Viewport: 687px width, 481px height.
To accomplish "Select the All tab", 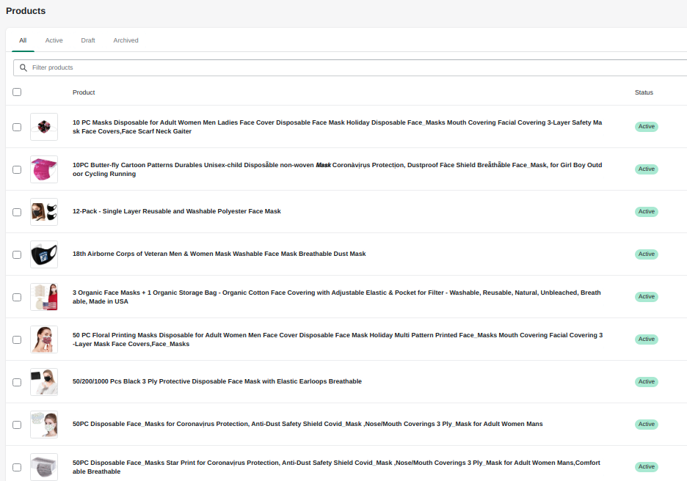I will tap(22, 40).
